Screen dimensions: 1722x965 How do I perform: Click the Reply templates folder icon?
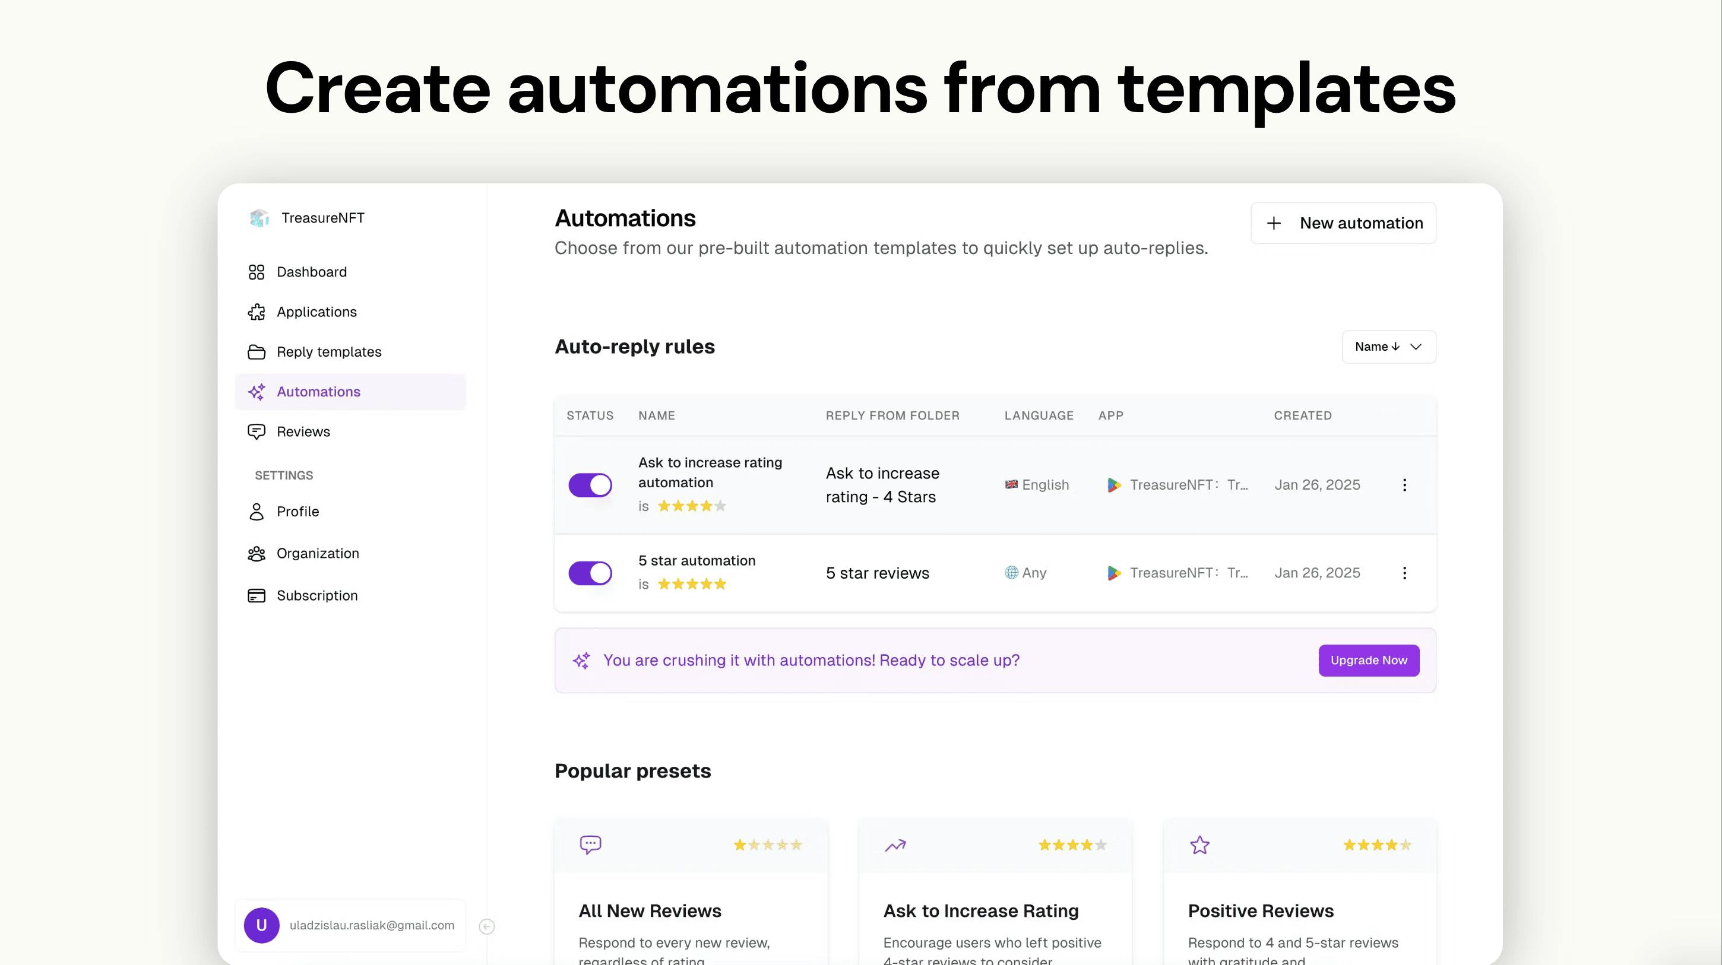click(256, 352)
